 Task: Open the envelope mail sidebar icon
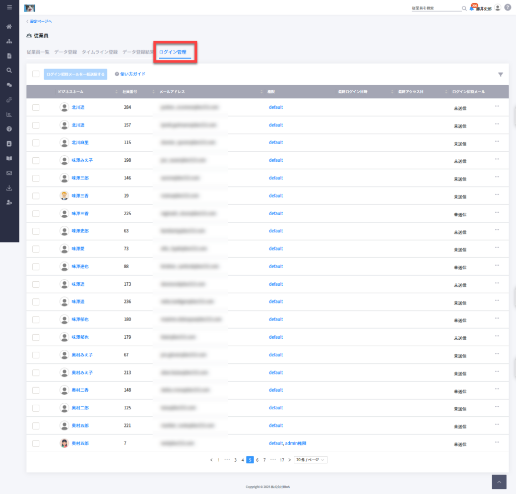tap(9, 173)
